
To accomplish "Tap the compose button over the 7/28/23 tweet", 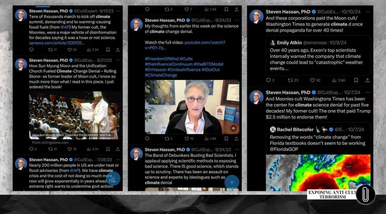I will 113,178.
